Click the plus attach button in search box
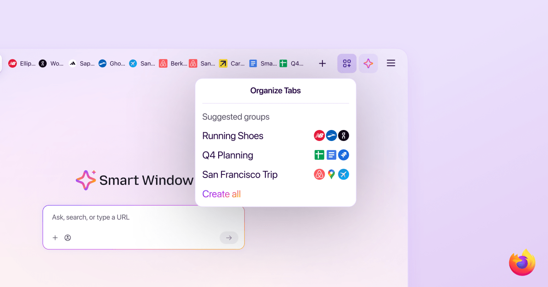Viewport: 548px width, 287px height. [55, 238]
